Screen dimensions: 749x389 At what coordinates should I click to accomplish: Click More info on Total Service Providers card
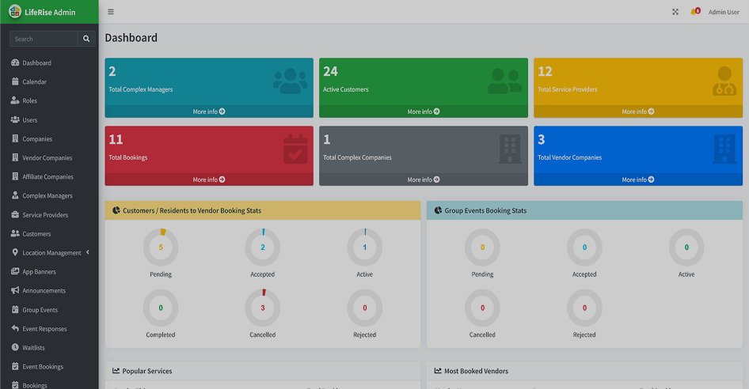(x=637, y=111)
